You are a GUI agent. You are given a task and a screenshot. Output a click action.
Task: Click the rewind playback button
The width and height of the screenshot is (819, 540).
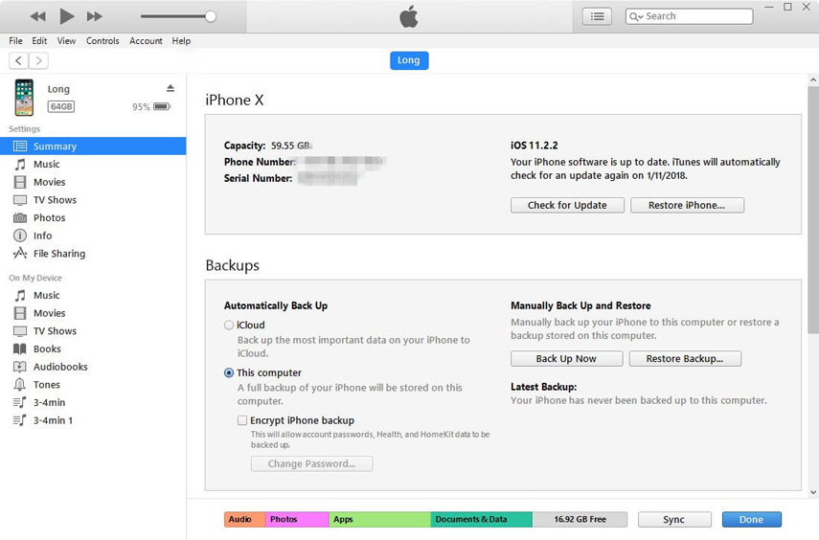tap(37, 16)
